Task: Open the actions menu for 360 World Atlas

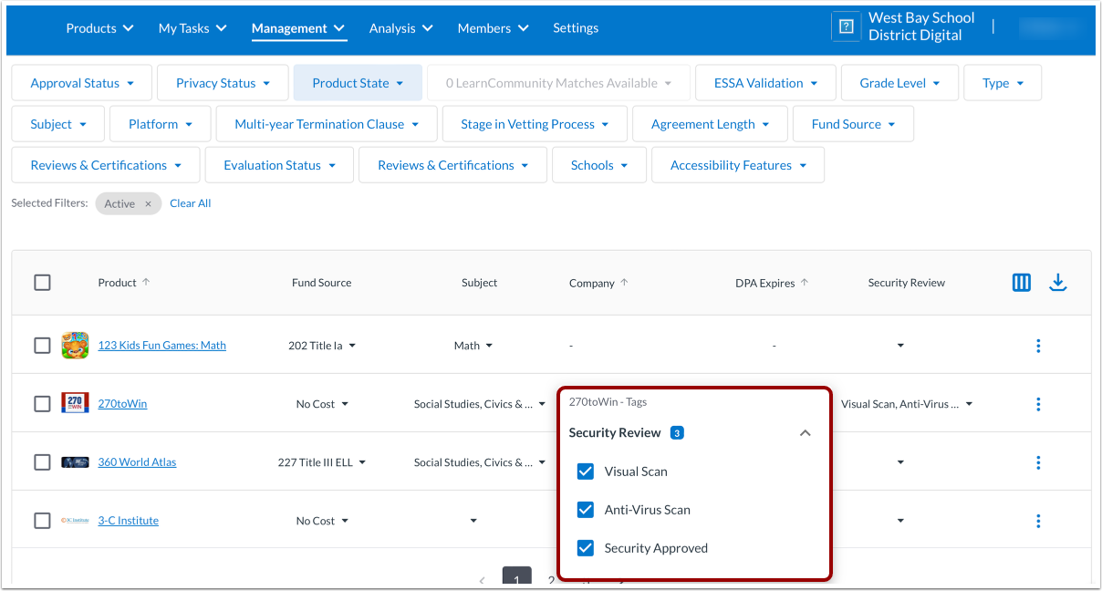Action: (1038, 462)
